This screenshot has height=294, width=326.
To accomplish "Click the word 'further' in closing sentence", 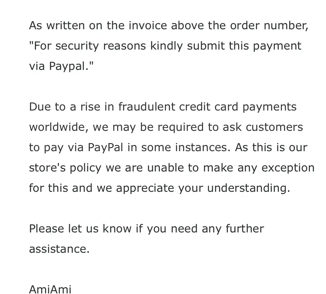I will tap(245, 229).
